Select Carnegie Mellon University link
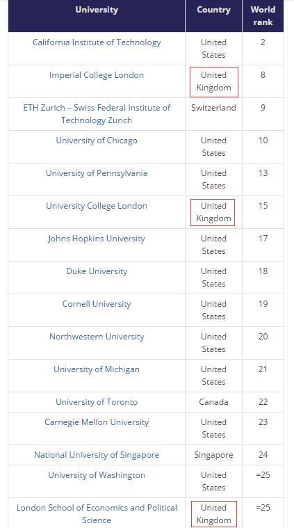The image size is (294, 528). tap(97, 422)
